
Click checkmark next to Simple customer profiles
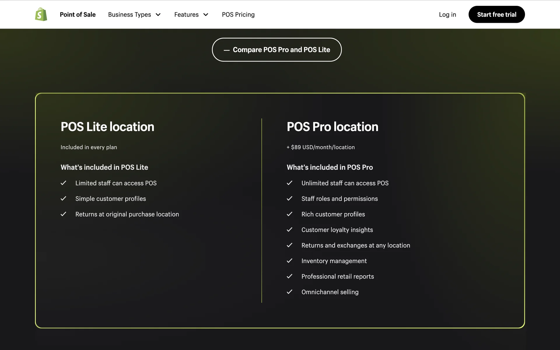click(63, 199)
